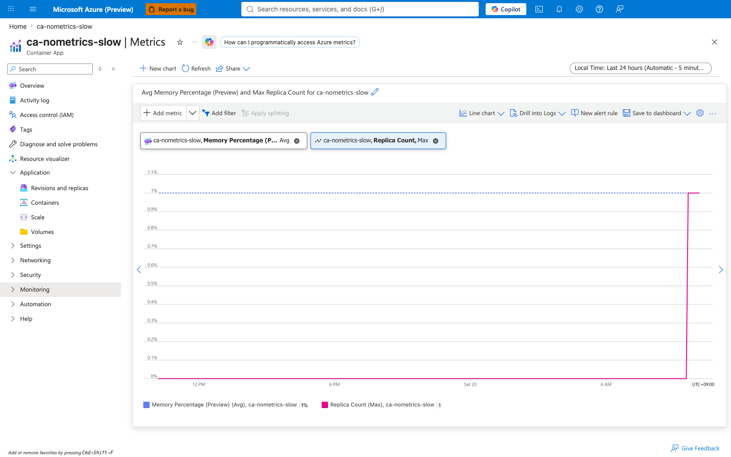
Task: Edit the chart title with the pencil icon
Action: point(375,92)
